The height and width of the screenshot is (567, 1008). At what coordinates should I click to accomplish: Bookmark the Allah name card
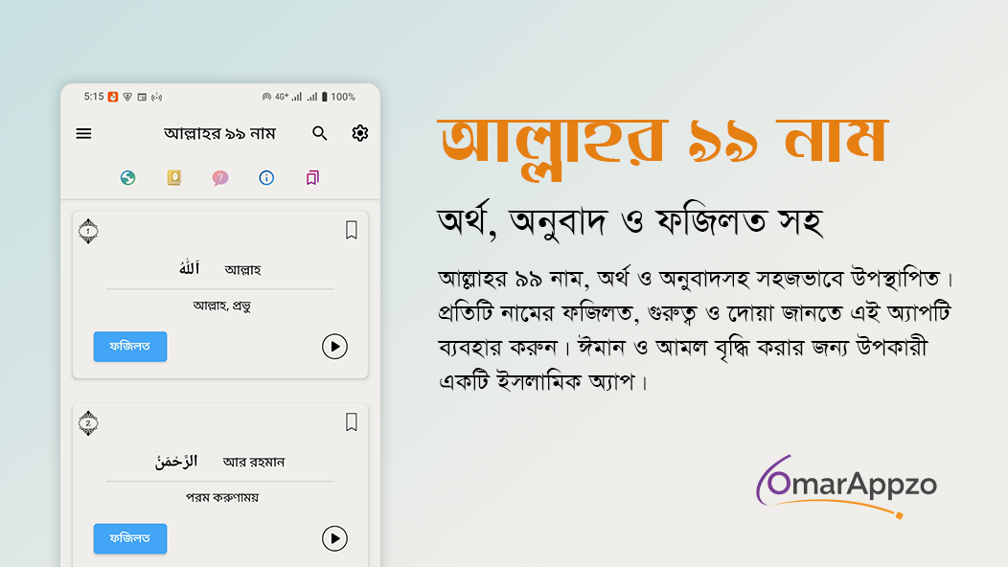click(351, 230)
